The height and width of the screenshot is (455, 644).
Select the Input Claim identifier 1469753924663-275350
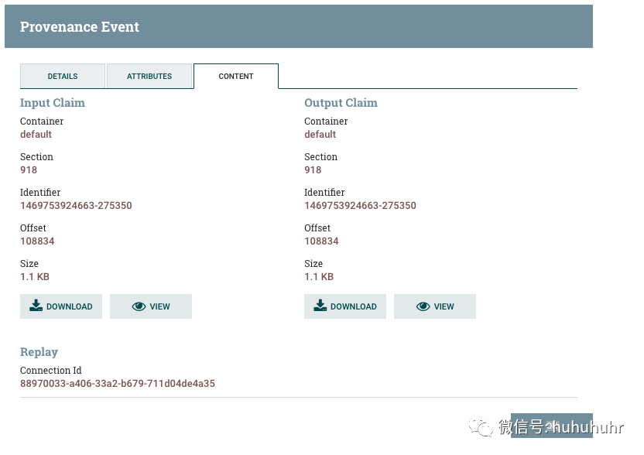pos(76,205)
